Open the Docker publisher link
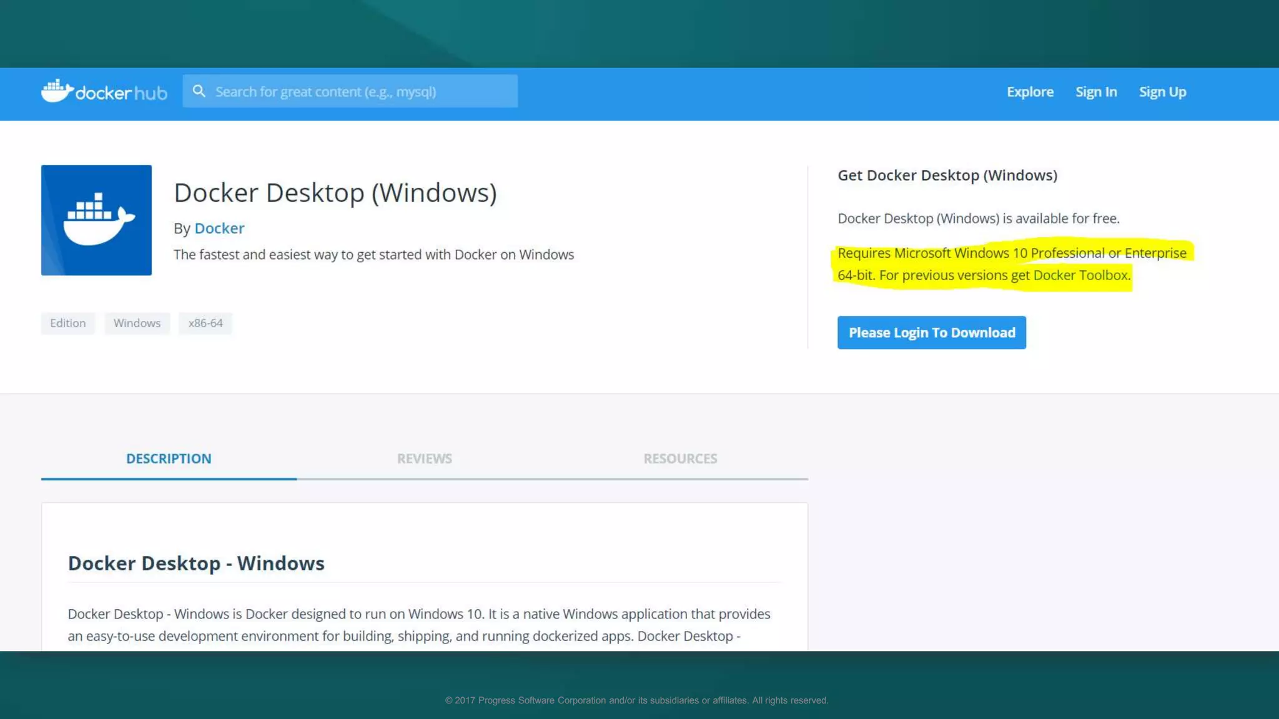Image resolution: width=1279 pixels, height=719 pixels. click(219, 228)
